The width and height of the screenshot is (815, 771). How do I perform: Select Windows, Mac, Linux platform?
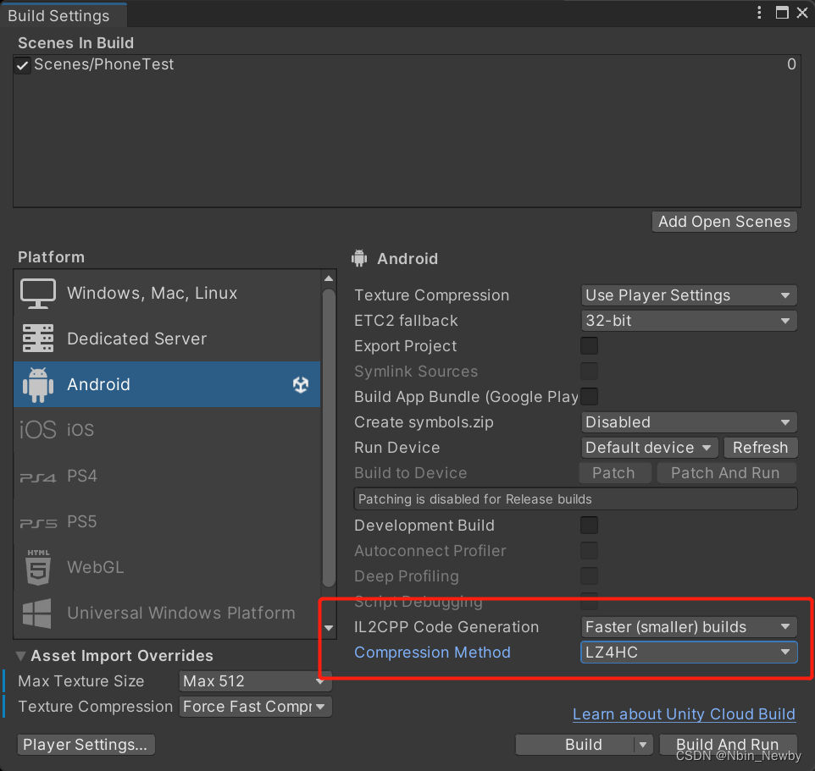pos(167,294)
